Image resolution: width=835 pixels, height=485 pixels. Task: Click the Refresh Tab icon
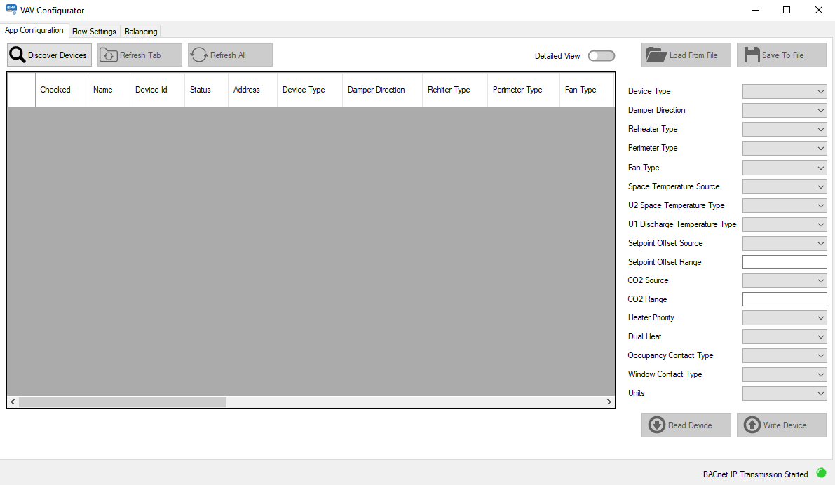108,55
